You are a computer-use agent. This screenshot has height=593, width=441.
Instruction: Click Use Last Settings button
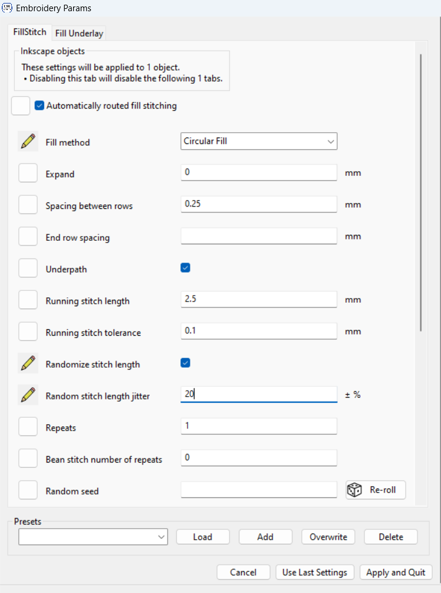pyautogui.click(x=315, y=572)
